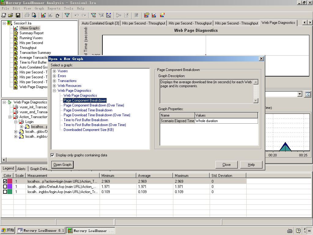Click graph description scroll down arrow
The image size is (313, 235).
tap(256, 101)
